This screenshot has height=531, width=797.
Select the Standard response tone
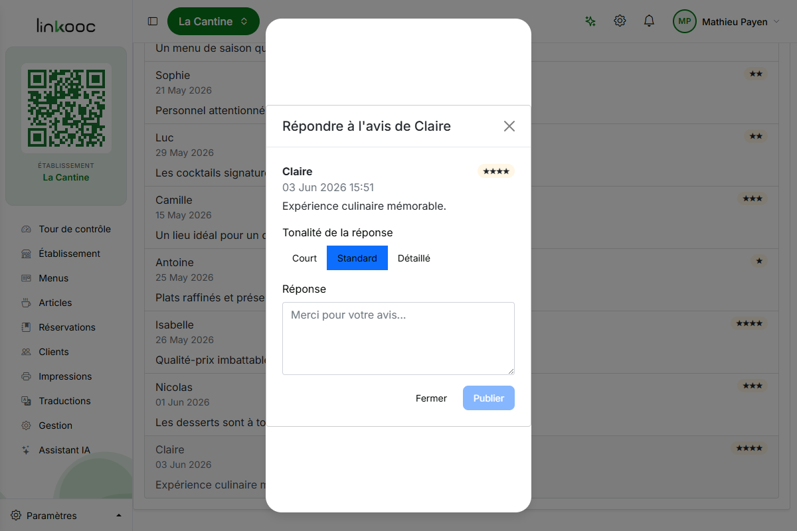click(357, 258)
